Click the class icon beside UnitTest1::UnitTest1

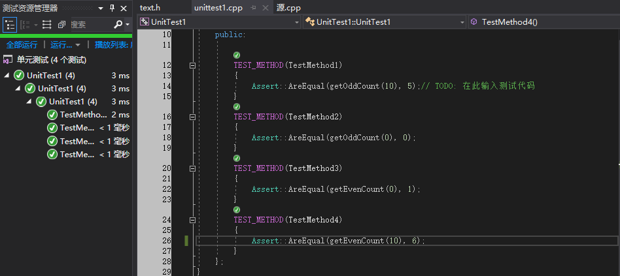310,22
